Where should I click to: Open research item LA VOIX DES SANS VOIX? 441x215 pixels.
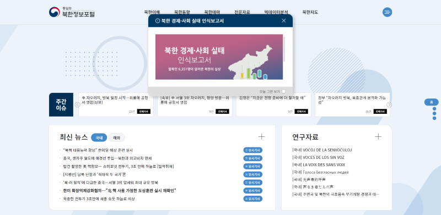click(319, 165)
